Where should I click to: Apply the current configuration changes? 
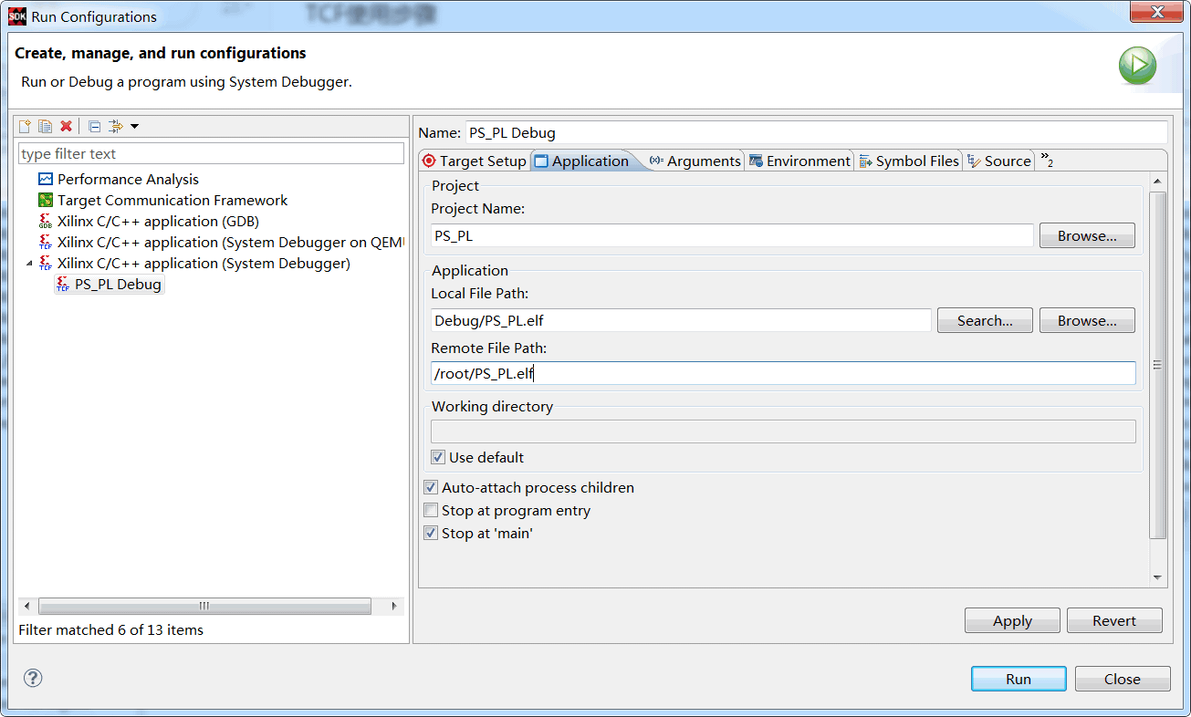(x=1011, y=620)
